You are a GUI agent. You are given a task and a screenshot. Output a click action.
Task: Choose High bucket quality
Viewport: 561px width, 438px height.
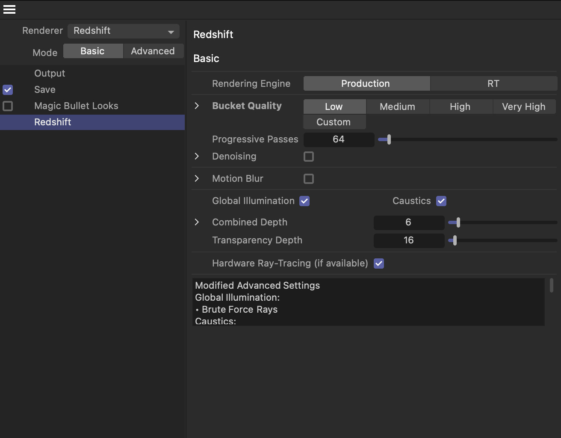461,107
